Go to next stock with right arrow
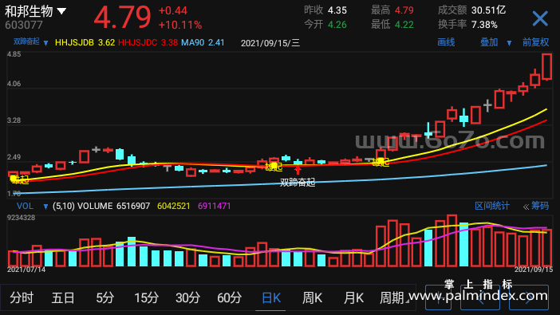 [529, 297]
